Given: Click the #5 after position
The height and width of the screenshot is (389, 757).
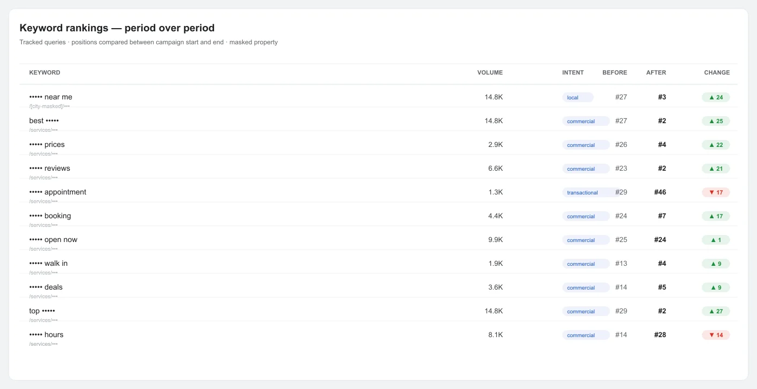Looking at the screenshot, I should [662, 287].
